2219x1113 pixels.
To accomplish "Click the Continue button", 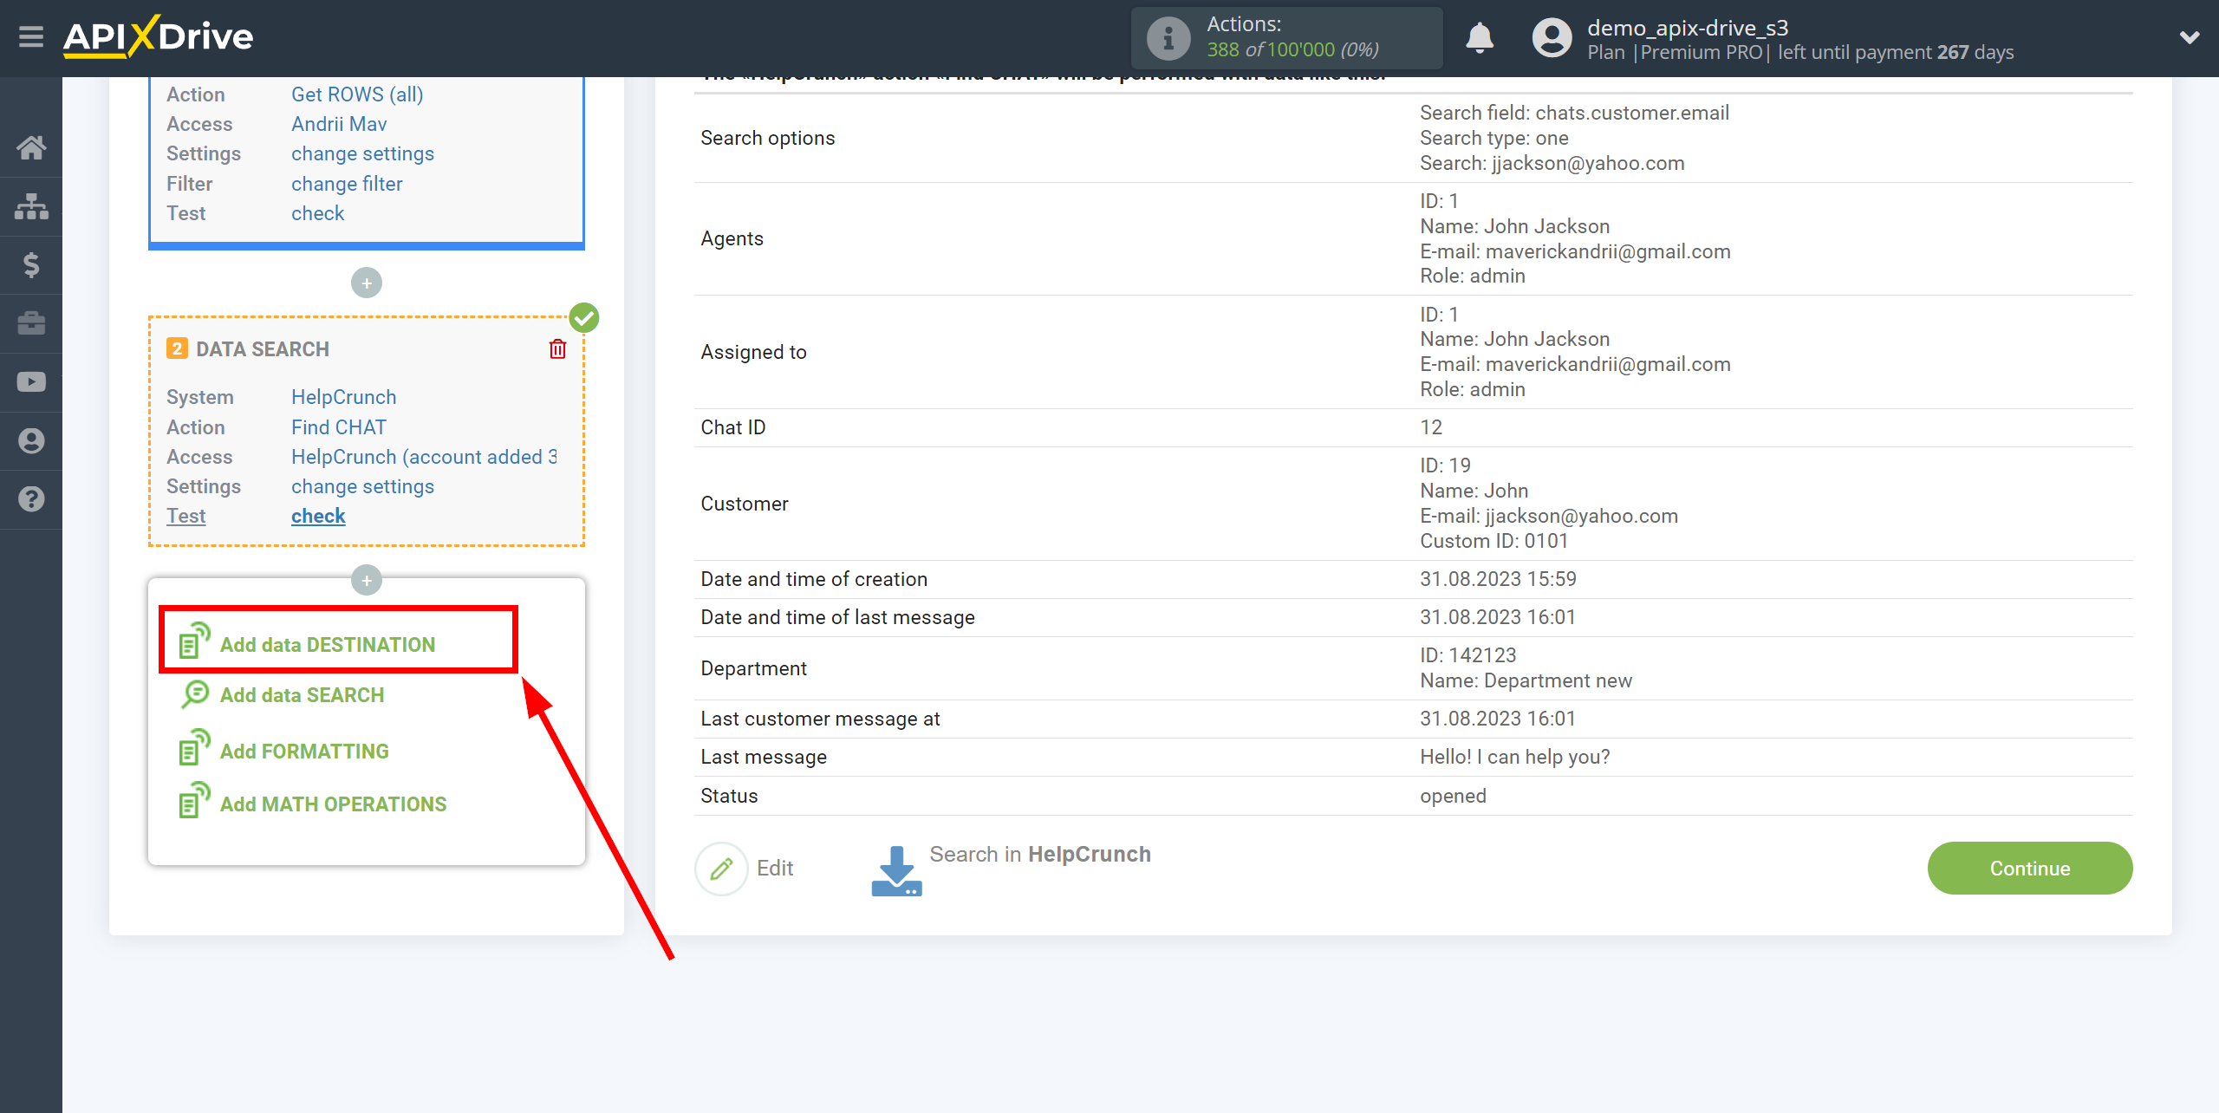I will [2030, 869].
